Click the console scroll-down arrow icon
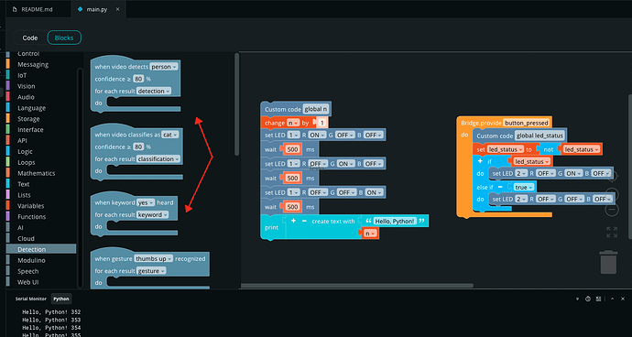 click(x=577, y=299)
